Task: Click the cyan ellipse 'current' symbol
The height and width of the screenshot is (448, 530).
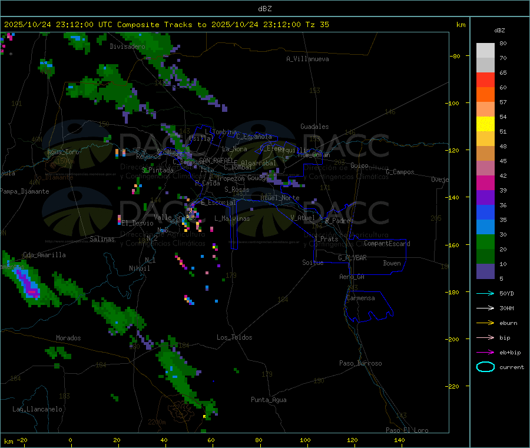Action: [x=485, y=367]
